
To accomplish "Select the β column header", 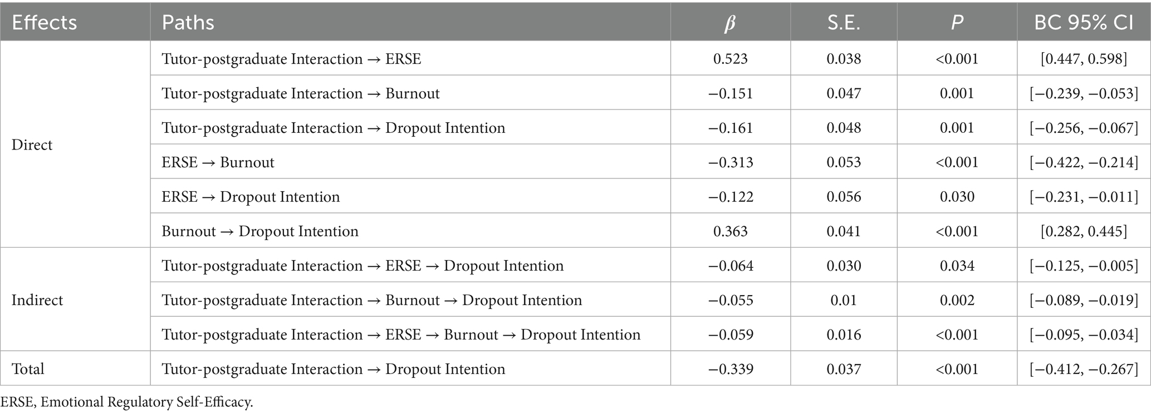I will coord(730,23).
